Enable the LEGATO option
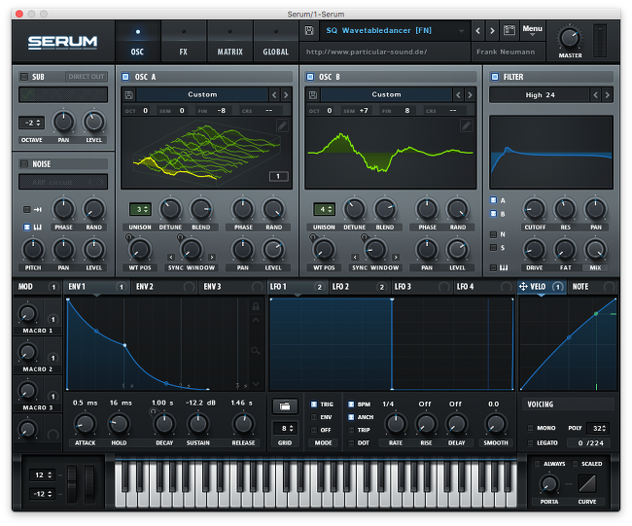This screenshot has width=632, height=526. pos(531,443)
